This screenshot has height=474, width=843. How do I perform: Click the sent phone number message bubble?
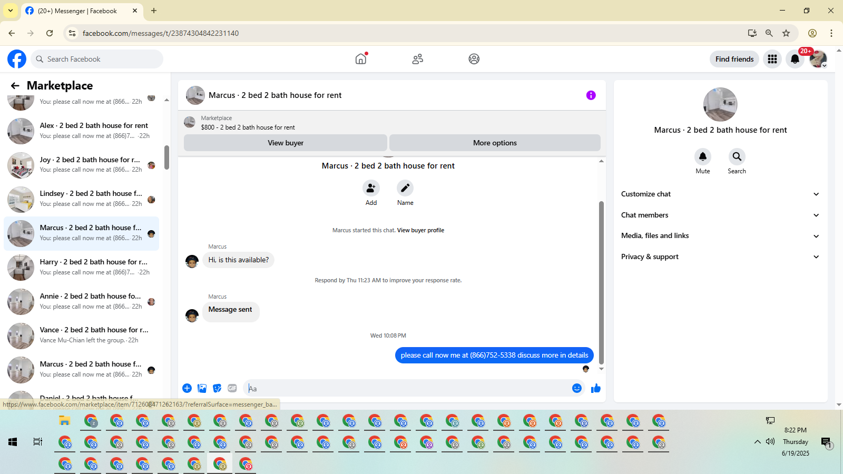(x=494, y=355)
